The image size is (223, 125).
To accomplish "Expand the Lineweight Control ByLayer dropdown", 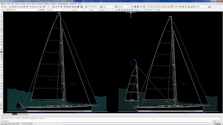I will 97,10.
